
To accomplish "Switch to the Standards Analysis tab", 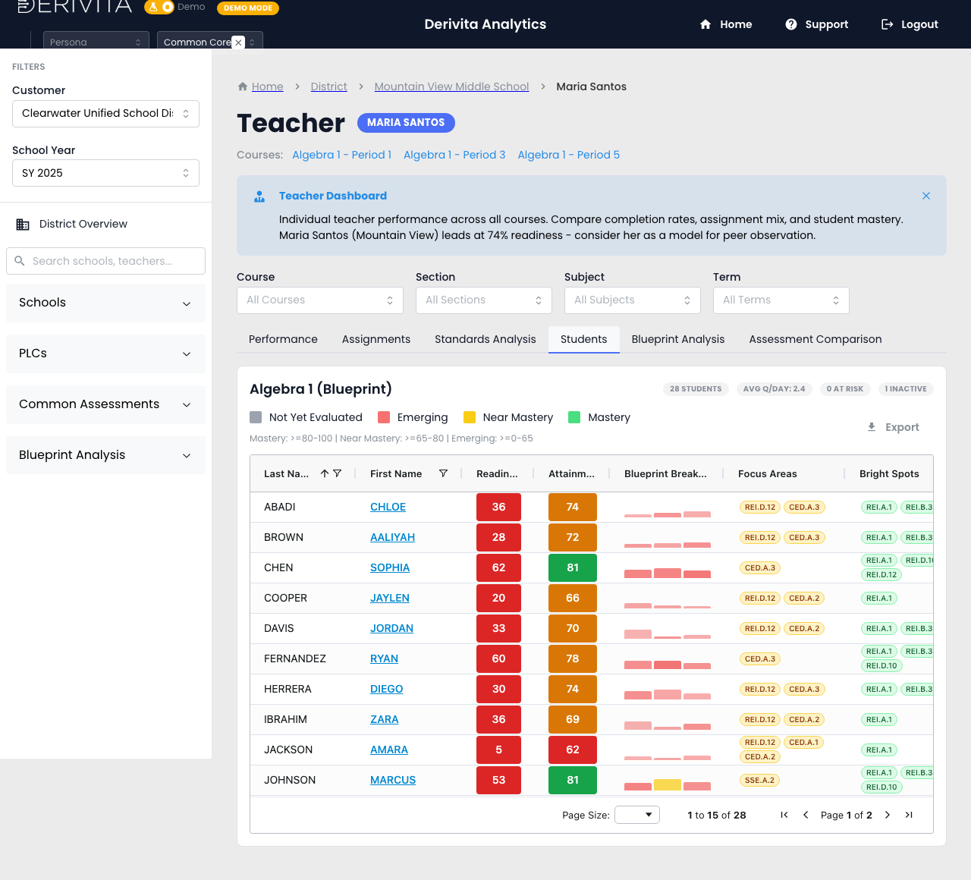I will point(485,339).
